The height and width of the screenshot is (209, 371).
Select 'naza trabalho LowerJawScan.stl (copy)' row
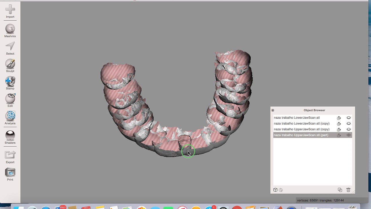[x=313, y=124]
